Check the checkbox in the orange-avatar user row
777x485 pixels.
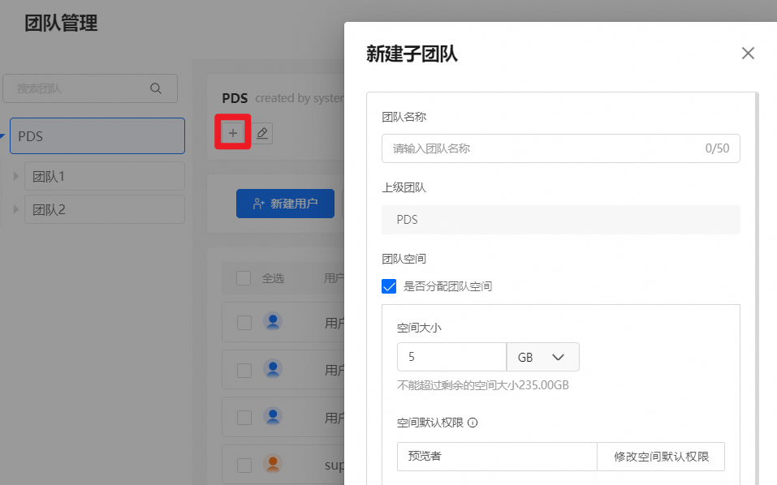point(244,466)
